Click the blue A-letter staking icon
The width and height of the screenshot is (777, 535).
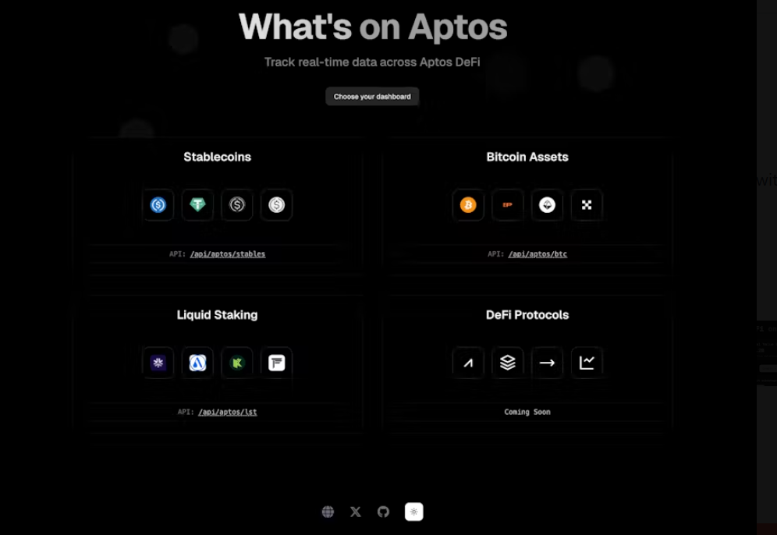pos(197,363)
